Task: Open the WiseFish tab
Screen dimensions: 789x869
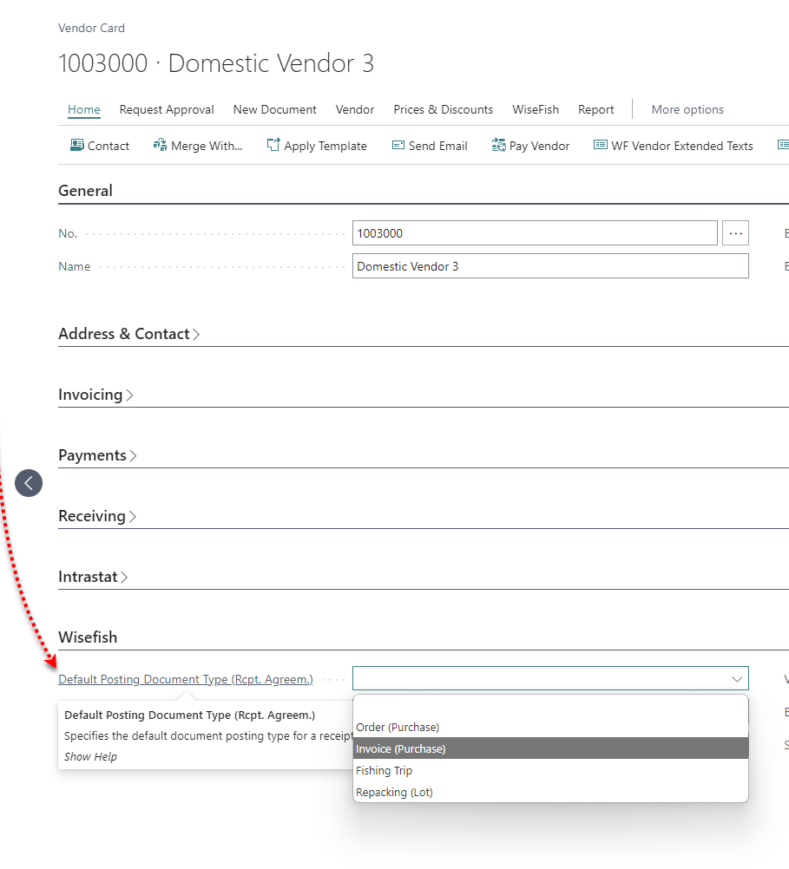Action: point(536,109)
